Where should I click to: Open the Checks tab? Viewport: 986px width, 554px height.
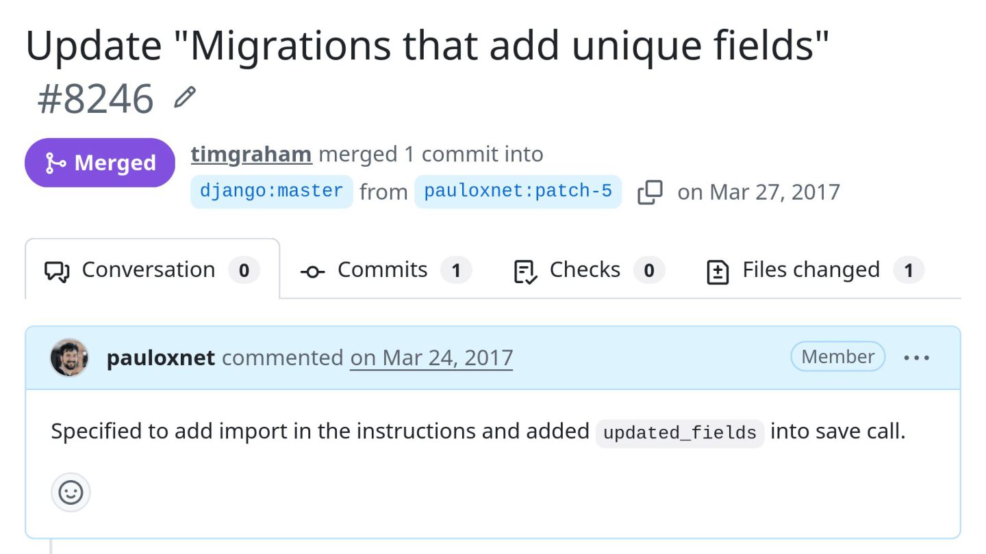point(589,270)
